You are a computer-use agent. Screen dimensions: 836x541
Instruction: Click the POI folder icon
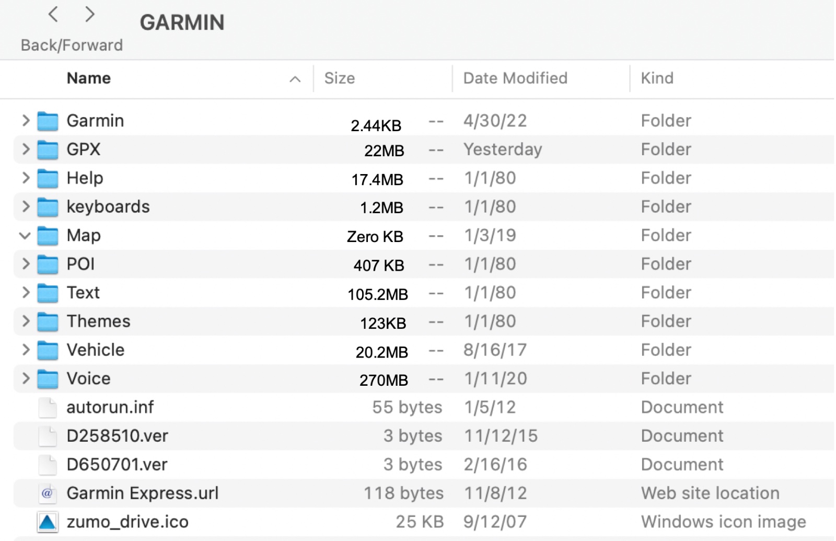coord(48,264)
